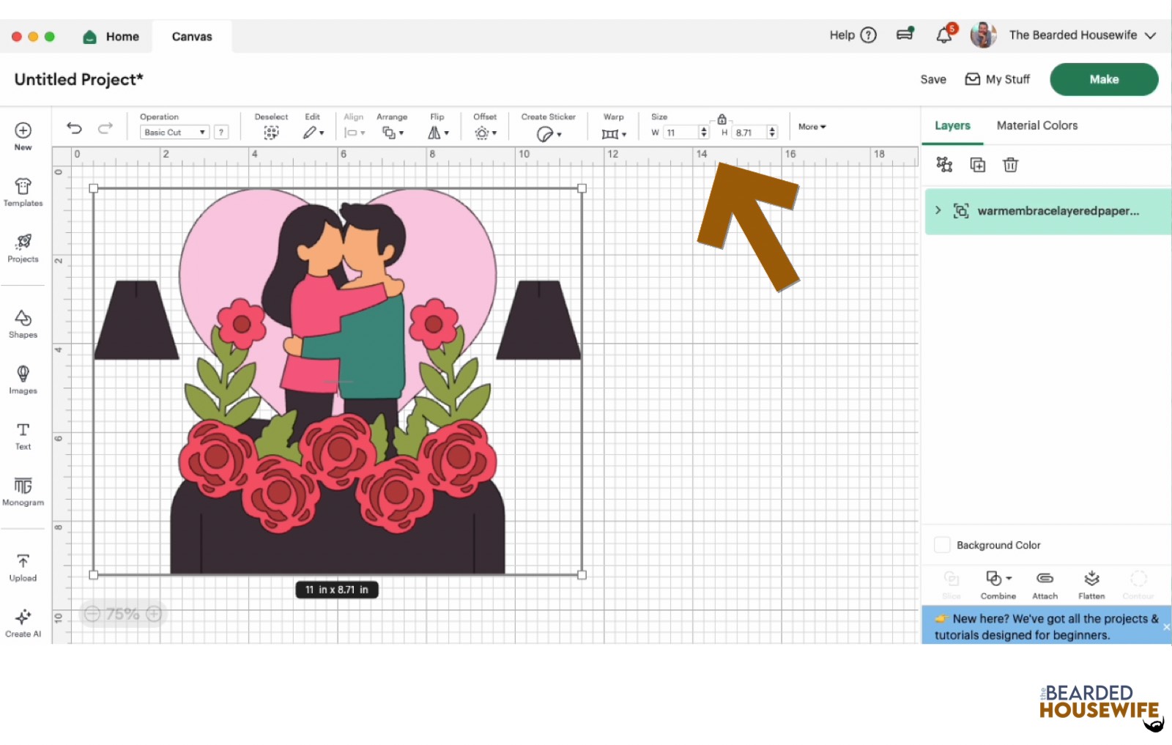
Task: Switch to the Material Colors tab
Action: (x=1036, y=125)
